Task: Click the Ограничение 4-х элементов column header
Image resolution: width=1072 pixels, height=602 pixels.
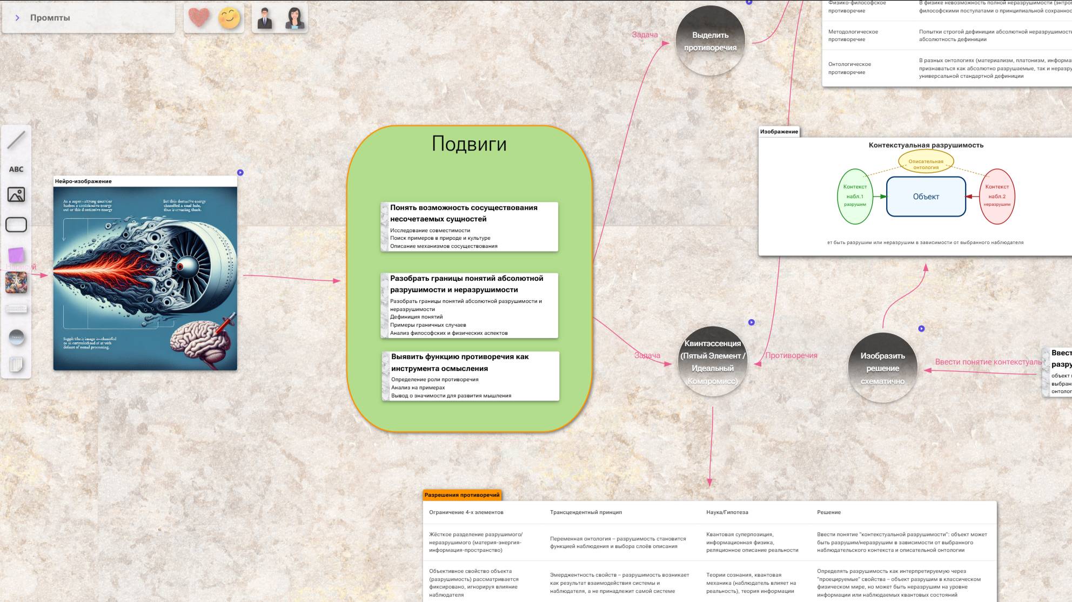Action: click(x=466, y=512)
